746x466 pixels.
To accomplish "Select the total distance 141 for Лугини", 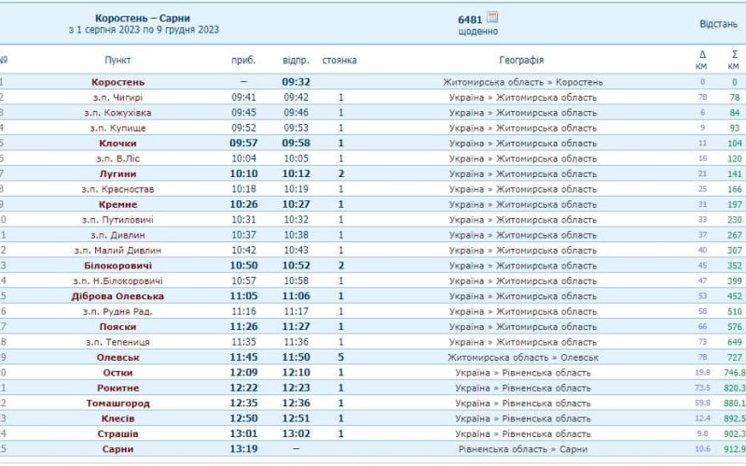I will tap(735, 174).
